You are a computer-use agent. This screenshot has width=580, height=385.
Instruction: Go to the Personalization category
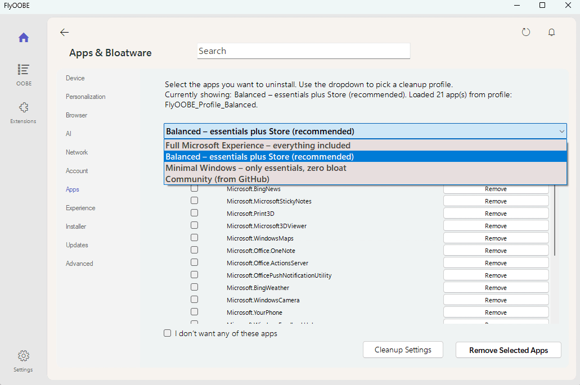86,97
